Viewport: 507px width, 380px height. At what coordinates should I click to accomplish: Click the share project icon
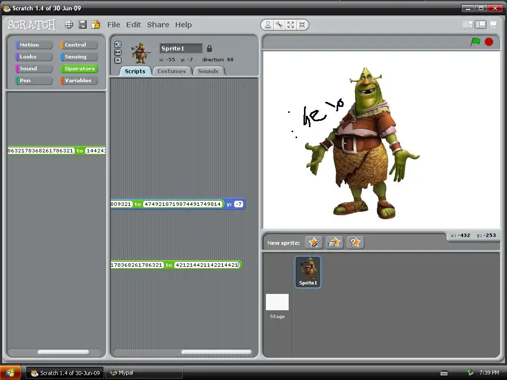click(96, 25)
